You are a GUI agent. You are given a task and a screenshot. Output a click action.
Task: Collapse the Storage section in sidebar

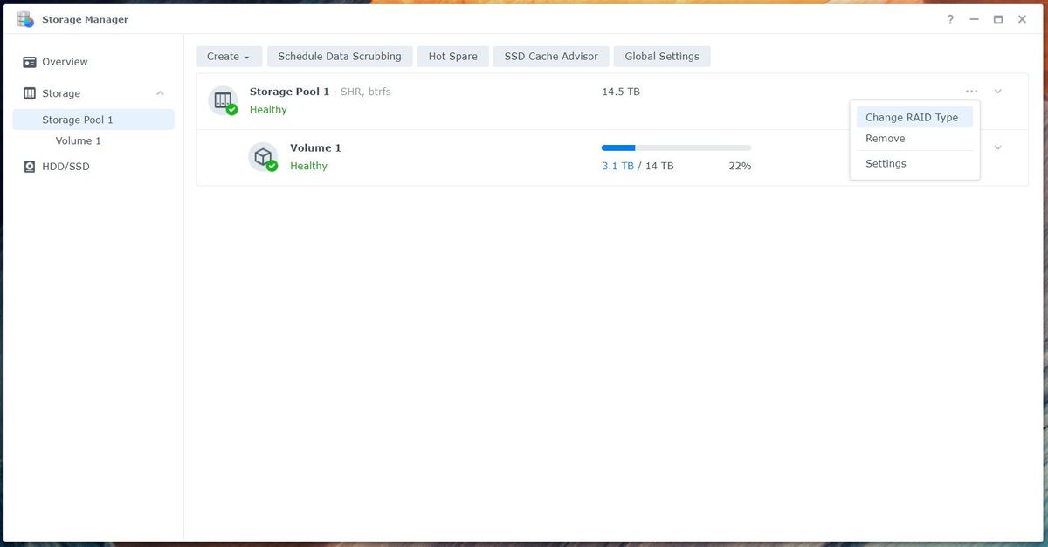(159, 93)
